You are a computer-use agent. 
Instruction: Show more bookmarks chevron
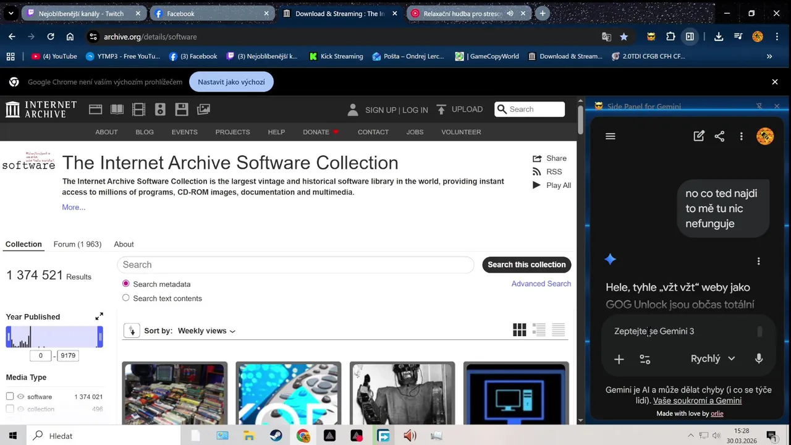[x=769, y=56]
